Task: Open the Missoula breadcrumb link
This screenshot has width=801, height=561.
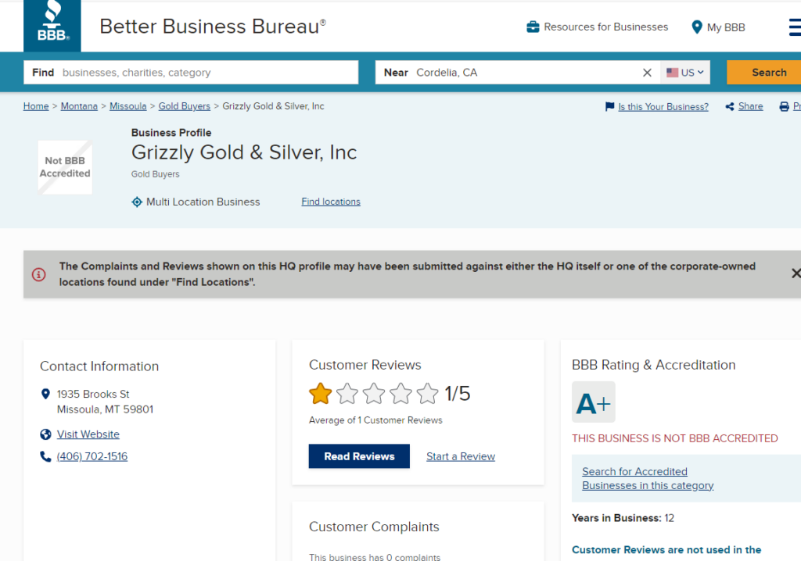Action: [x=128, y=106]
